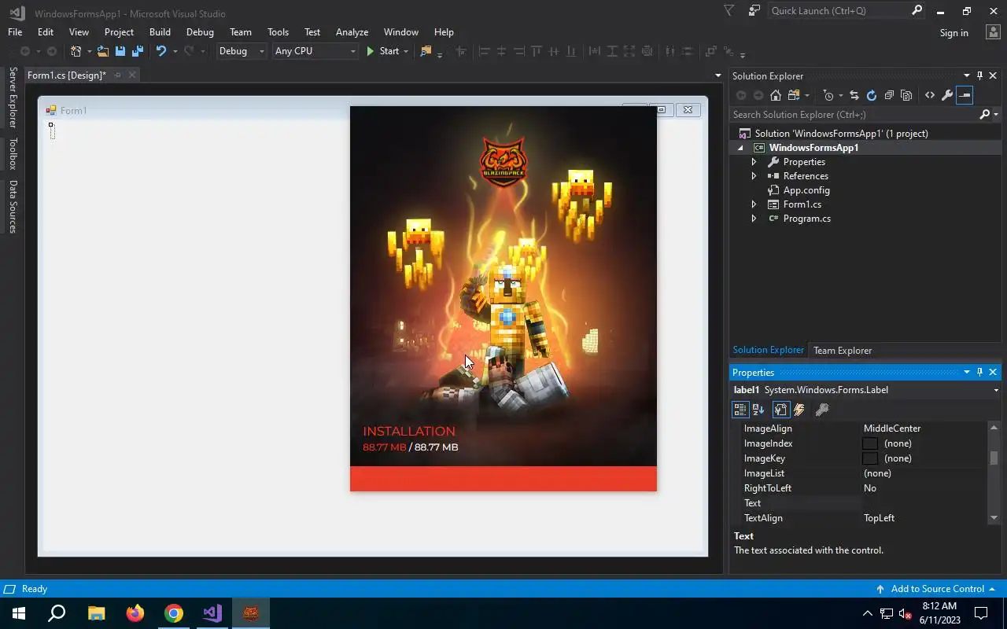Open the Analyze menu
Image resolution: width=1007 pixels, height=629 pixels.
[352, 32]
